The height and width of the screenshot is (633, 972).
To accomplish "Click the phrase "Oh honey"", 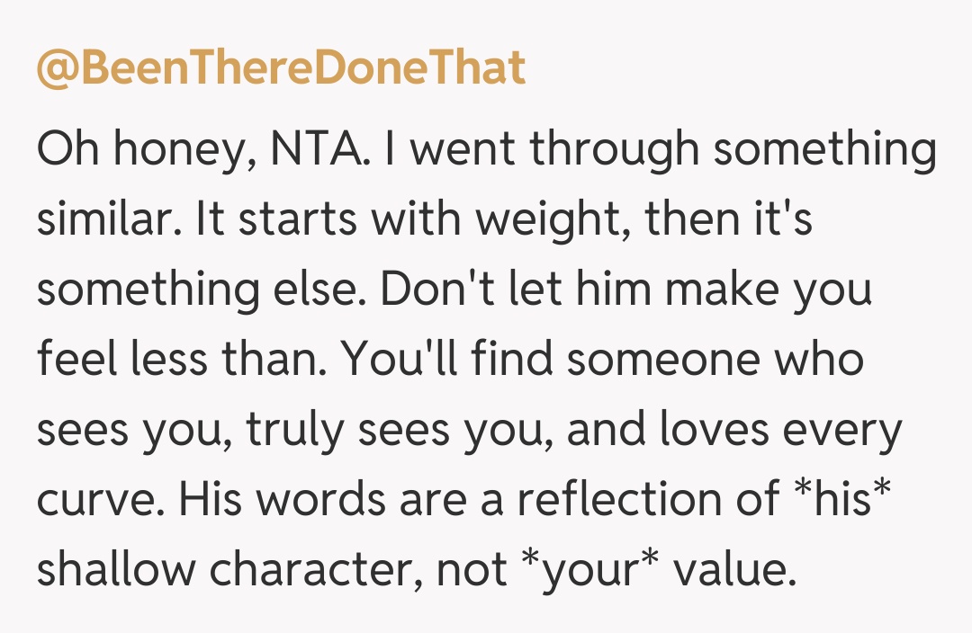I will click(132, 148).
